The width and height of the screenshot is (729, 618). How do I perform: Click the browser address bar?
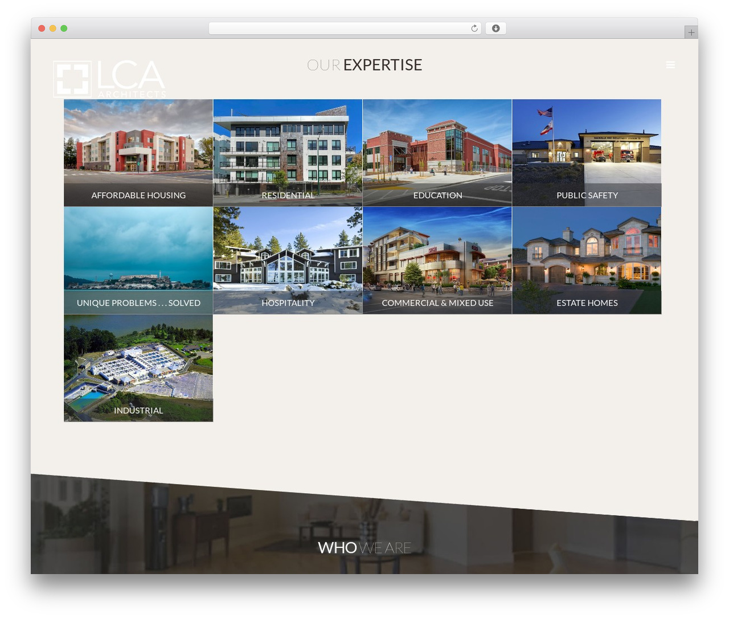(x=345, y=29)
